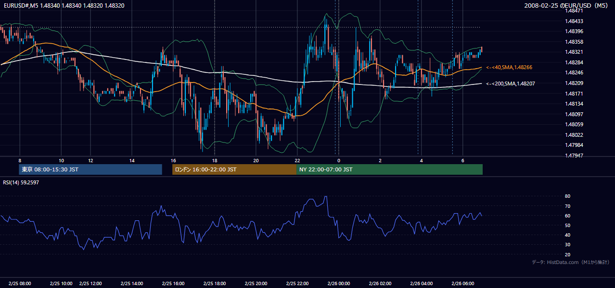The height and width of the screenshot is (288, 615).
Task: Click price axis value 1.47947
Action: tap(574, 155)
